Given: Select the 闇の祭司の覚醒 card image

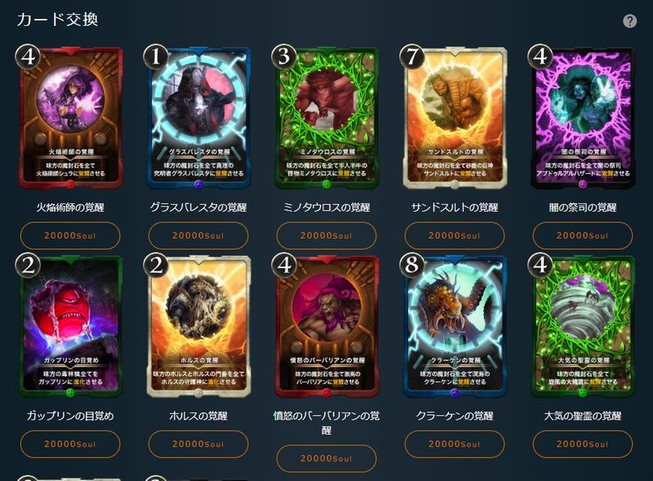Looking at the screenshot, I should coord(583,118).
